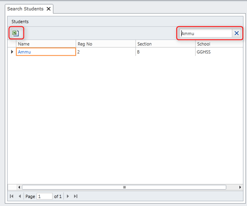The width and height of the screenshot is (247, 206).
Task: Select Section cell value B
Action: pos(165,52)
